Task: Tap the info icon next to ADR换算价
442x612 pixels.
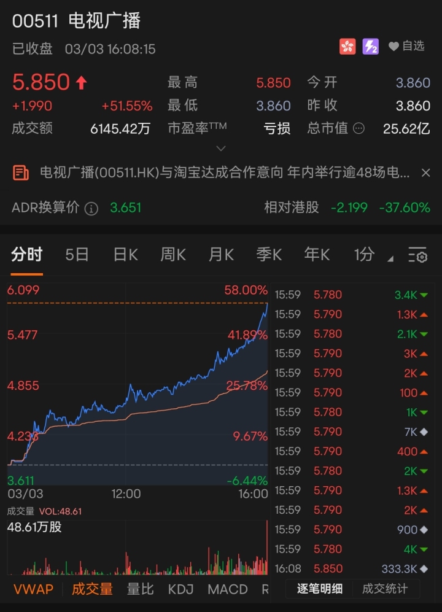Action: tap(91, 208)
